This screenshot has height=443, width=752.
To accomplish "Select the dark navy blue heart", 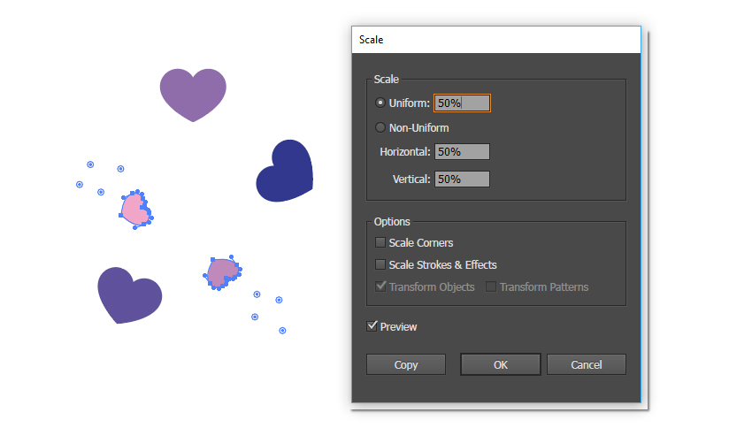I will click(286, 172).
